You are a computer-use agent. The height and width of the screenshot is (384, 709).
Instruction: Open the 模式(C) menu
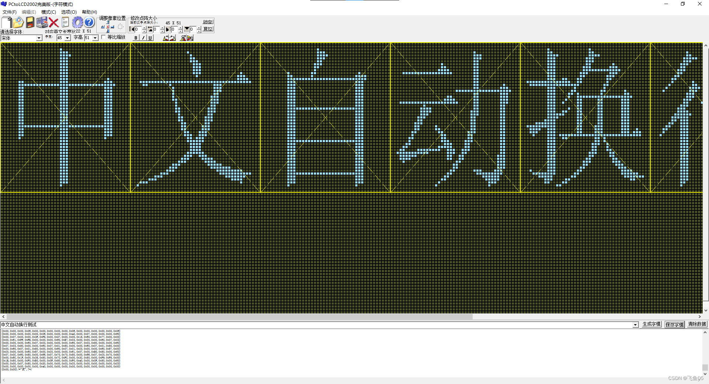click(48, 12)
